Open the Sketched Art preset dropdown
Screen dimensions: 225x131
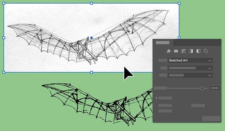coord(190,60)
